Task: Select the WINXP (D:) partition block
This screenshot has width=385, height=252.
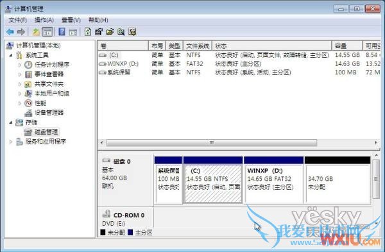Action: (x=274, y=180)
